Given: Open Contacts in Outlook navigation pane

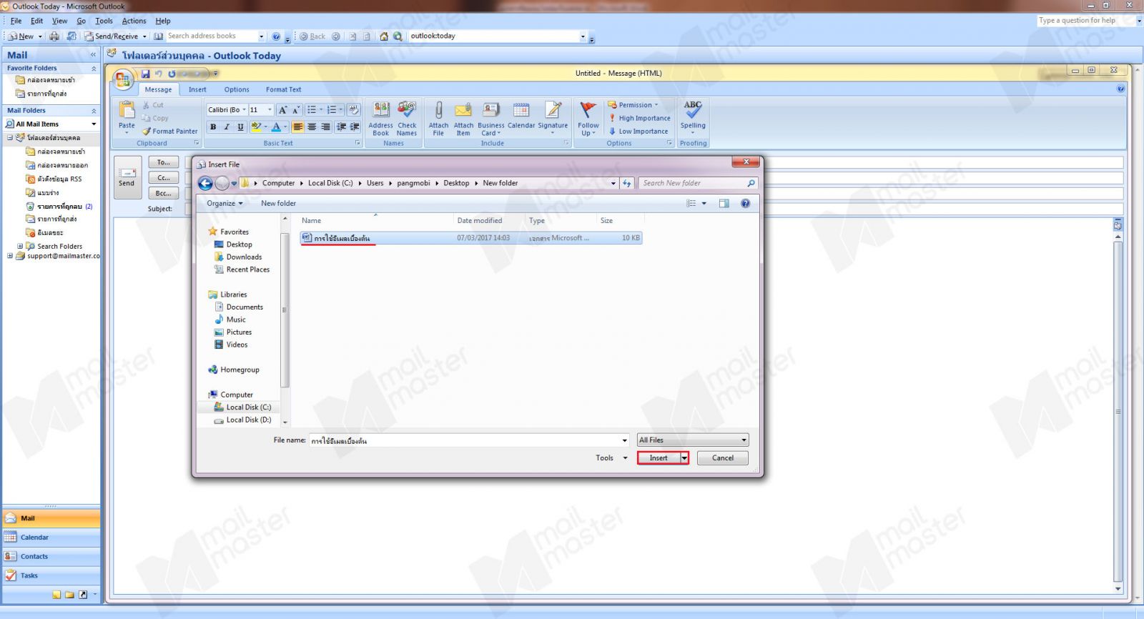Looking at the screenshot, I should pyautogui.click(x=51, y=557).
